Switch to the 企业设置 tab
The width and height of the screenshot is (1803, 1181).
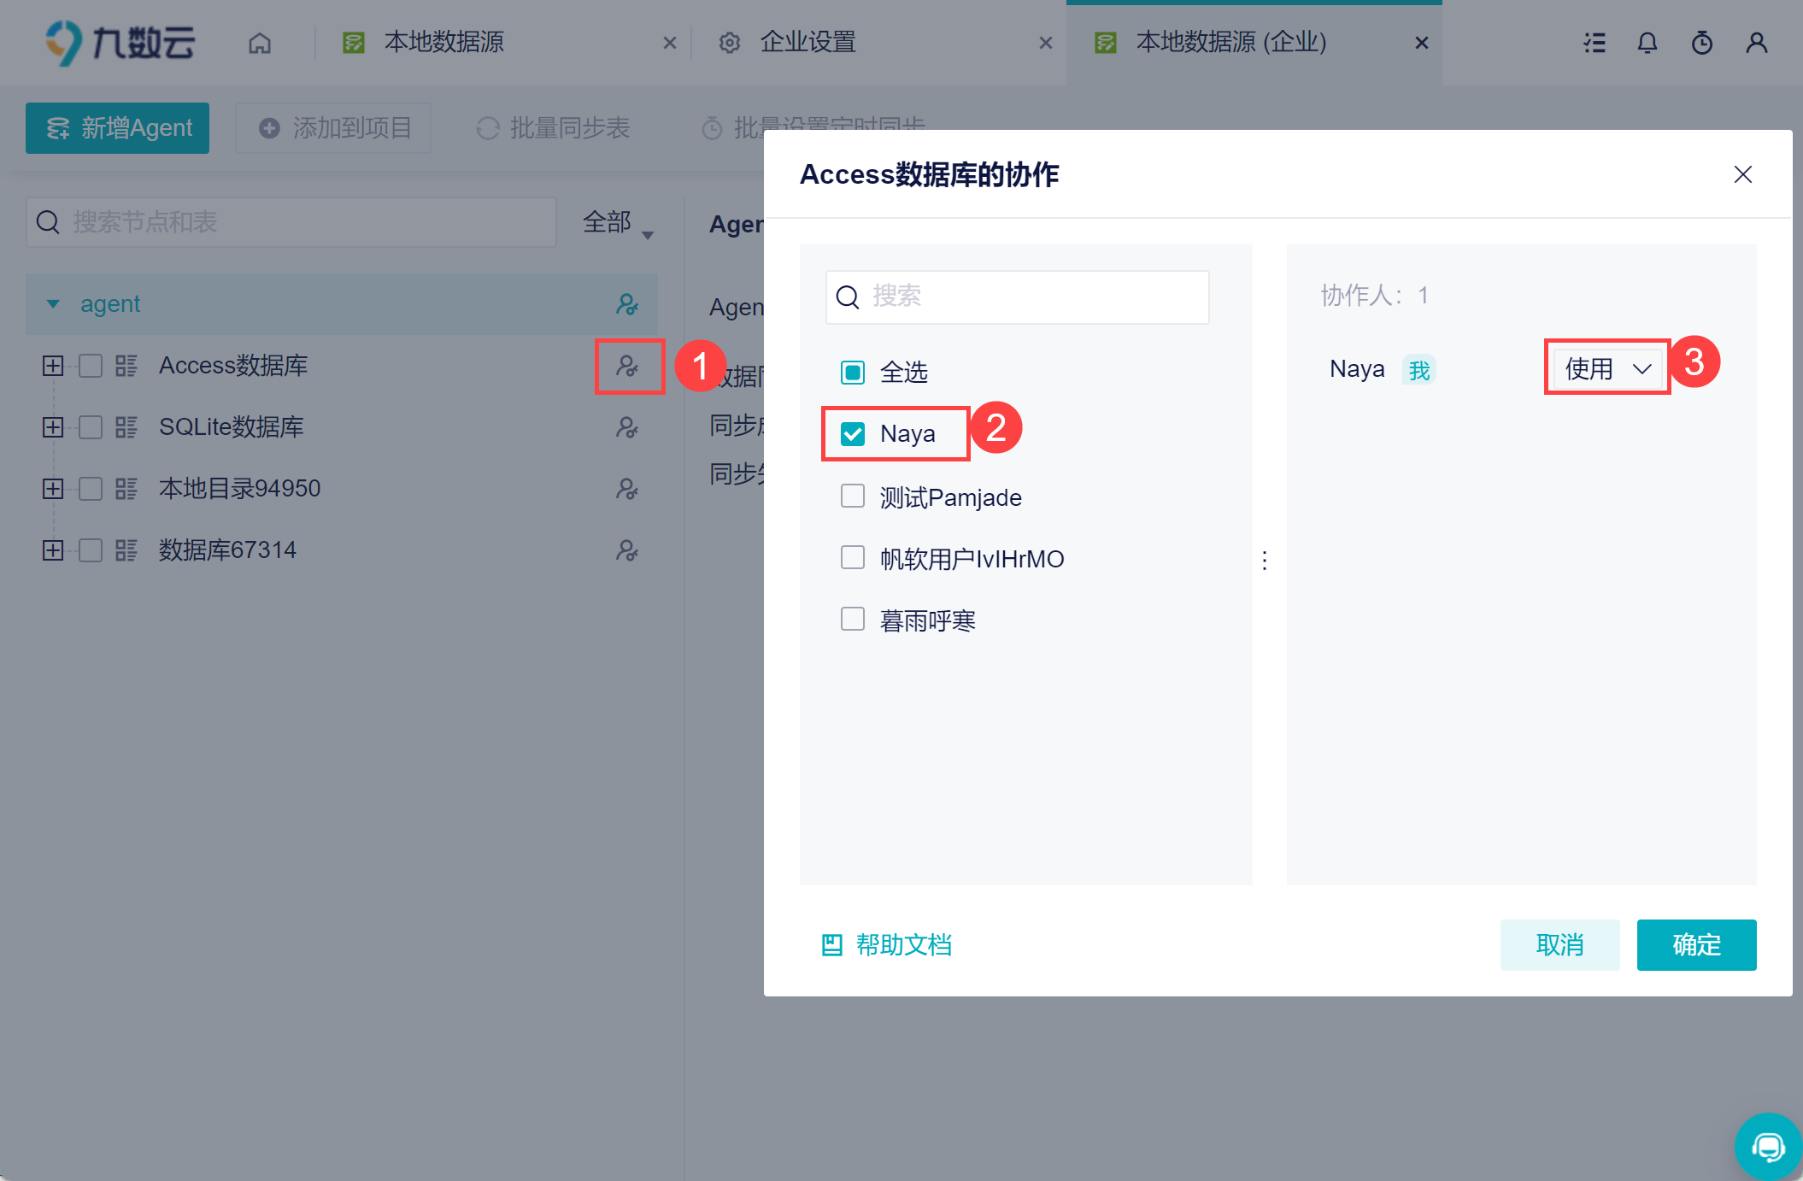pos(808,43)
